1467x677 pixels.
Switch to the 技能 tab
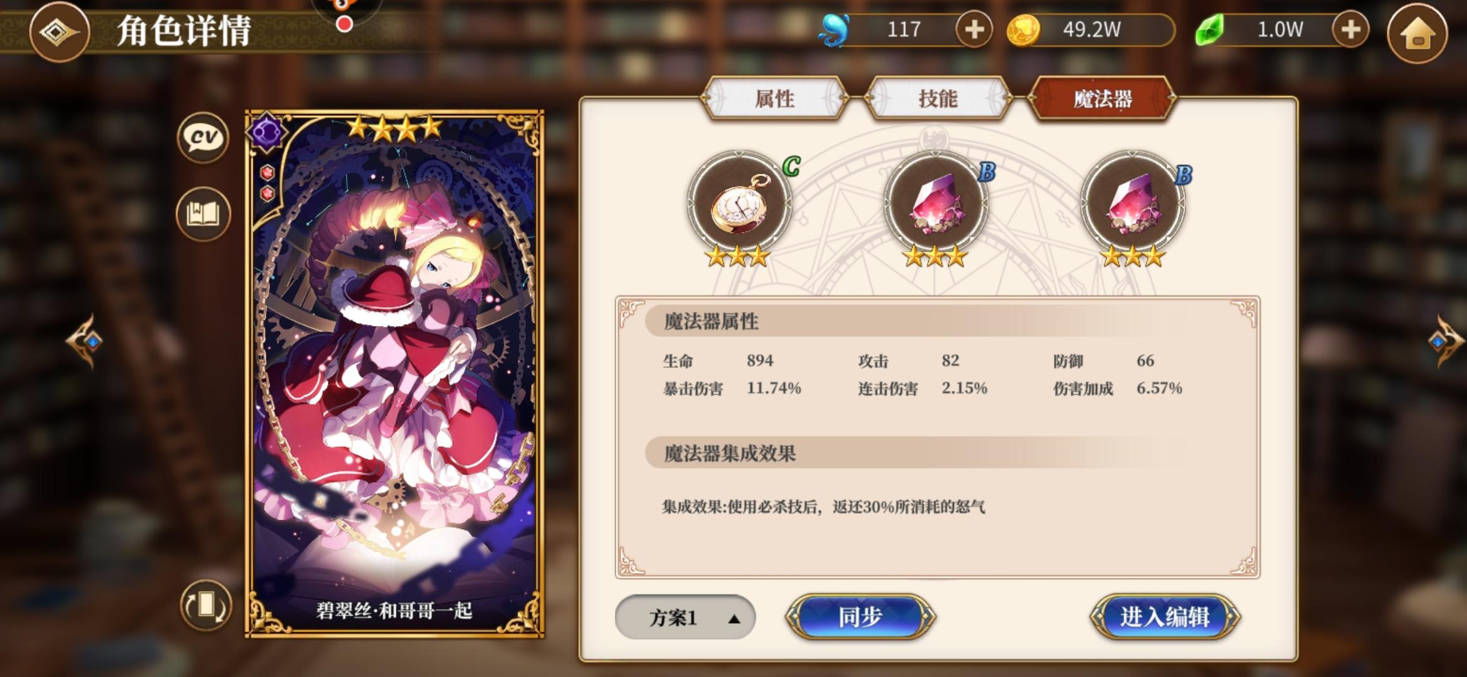937,98
